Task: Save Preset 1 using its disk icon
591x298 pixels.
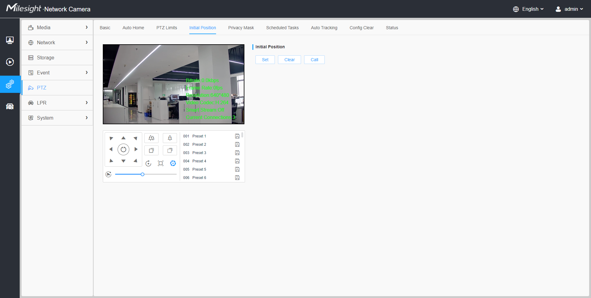Action: pyautogui.click(x=237, y=136)
